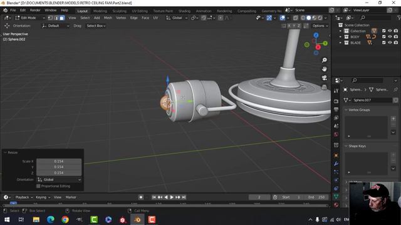Switch to the UV Editing workspace tab
The image size is (401, 225).
(140, 11)
